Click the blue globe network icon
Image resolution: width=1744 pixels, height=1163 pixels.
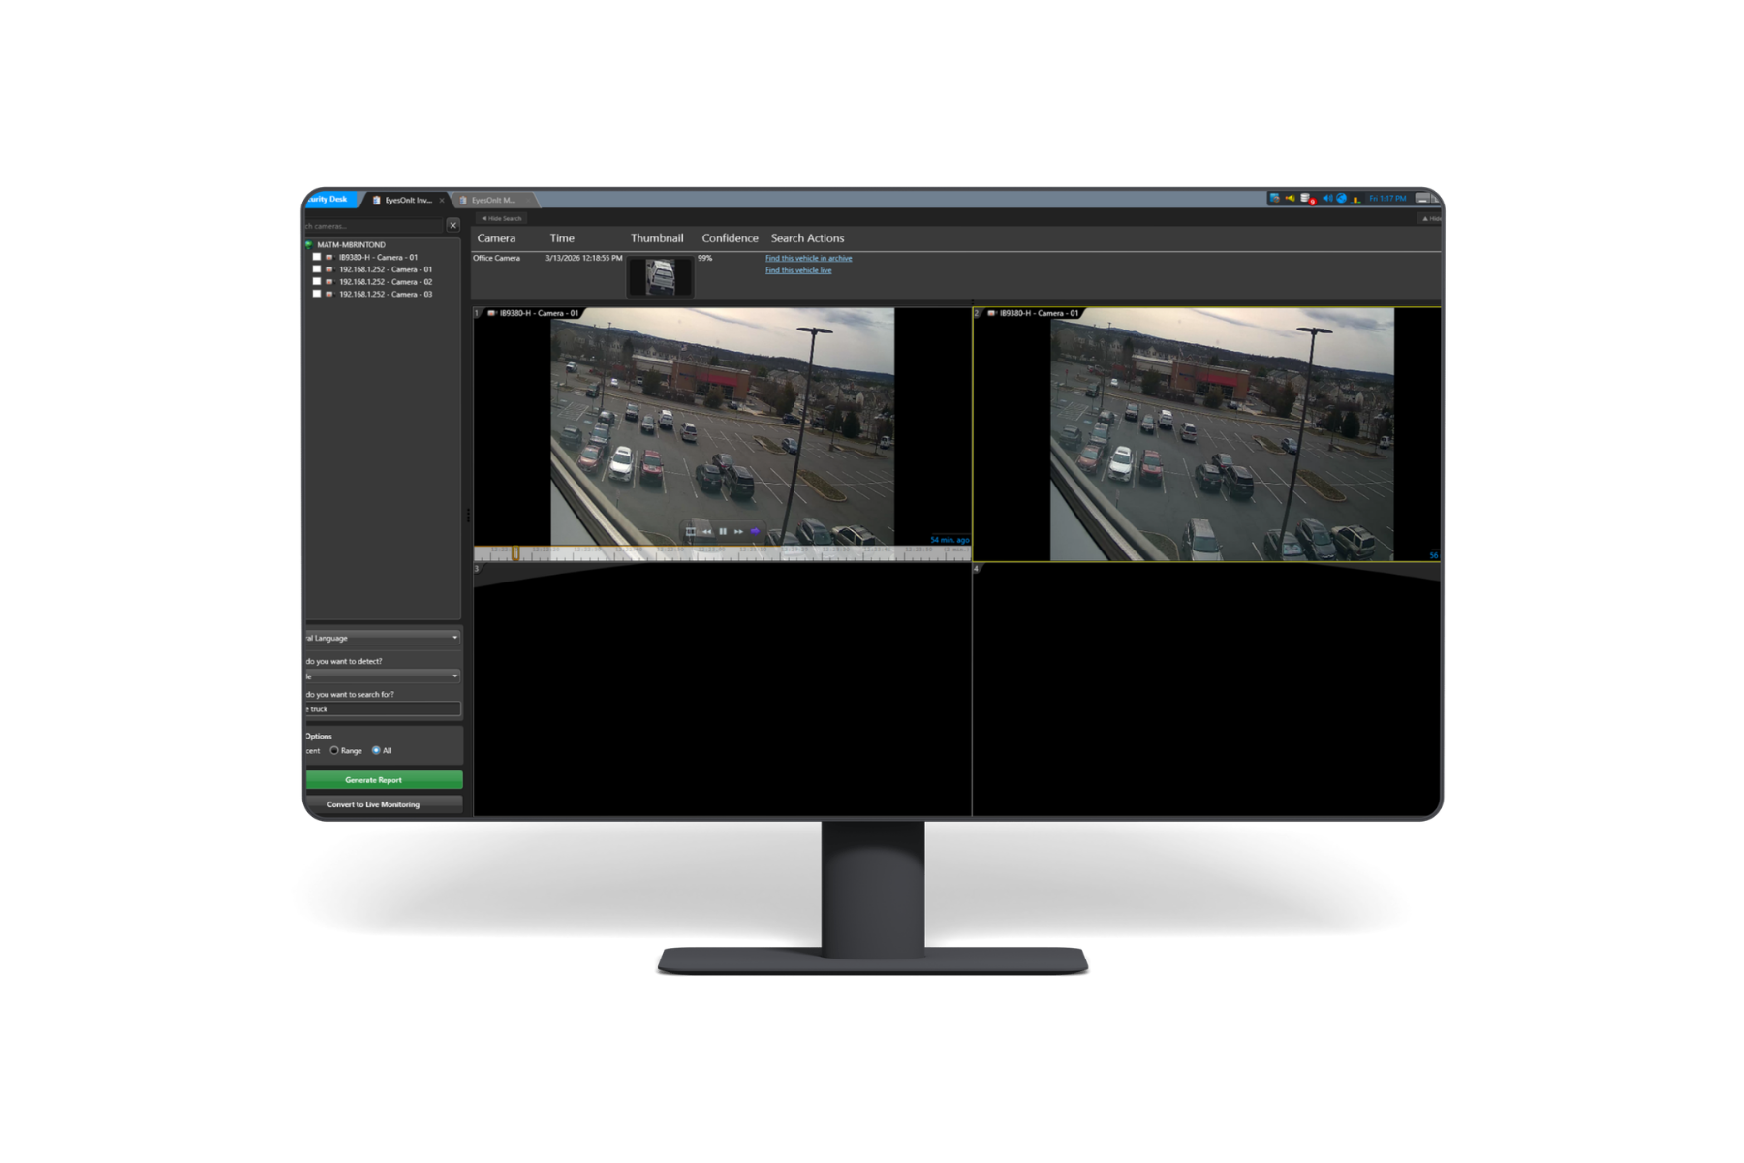point(1342,199)
